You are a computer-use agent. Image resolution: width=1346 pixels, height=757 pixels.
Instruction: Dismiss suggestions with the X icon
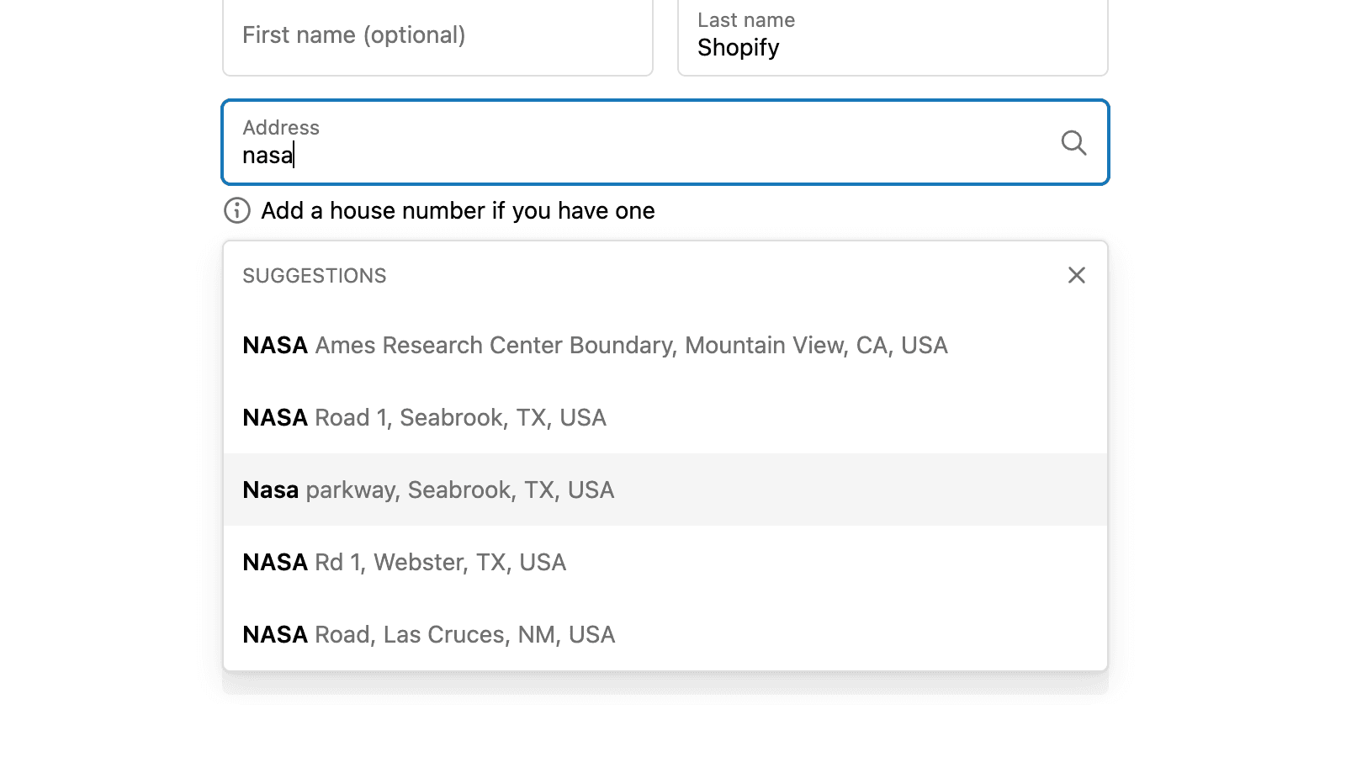(1076, 275)
